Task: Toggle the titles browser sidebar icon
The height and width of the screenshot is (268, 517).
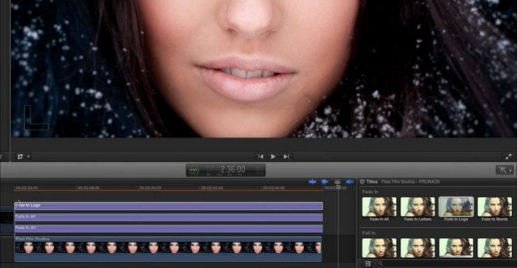Action: 368,264
